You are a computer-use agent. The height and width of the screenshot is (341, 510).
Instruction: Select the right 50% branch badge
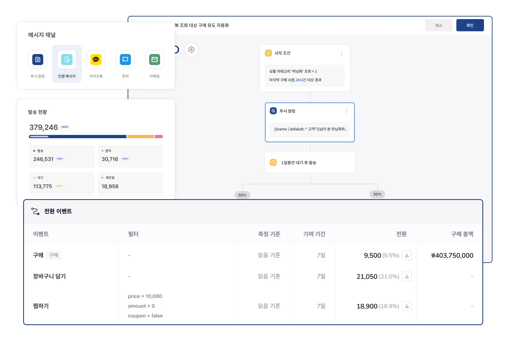point(377,194)
